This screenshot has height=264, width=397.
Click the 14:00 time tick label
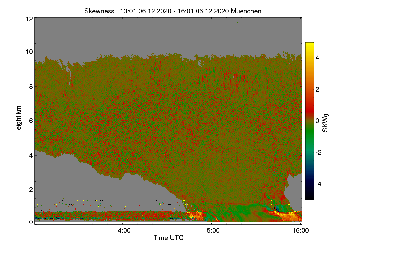coord(122,231)
